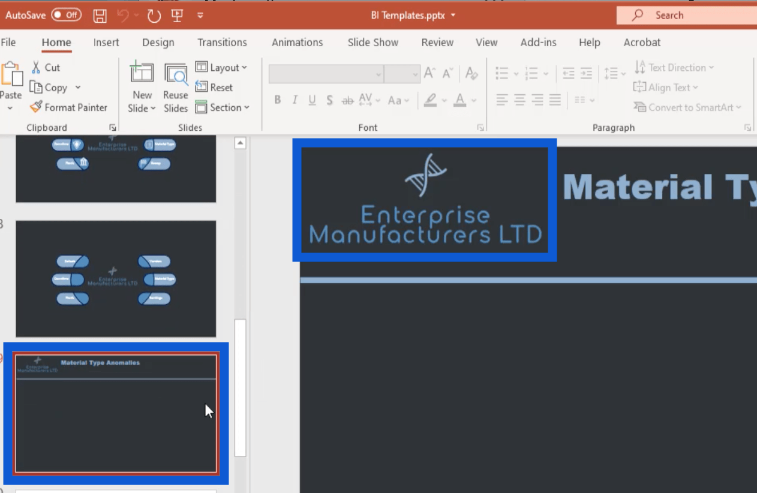The height and width of the screenshot is (493, 757).
Task: Click the font name combo box
Action: 326,74
